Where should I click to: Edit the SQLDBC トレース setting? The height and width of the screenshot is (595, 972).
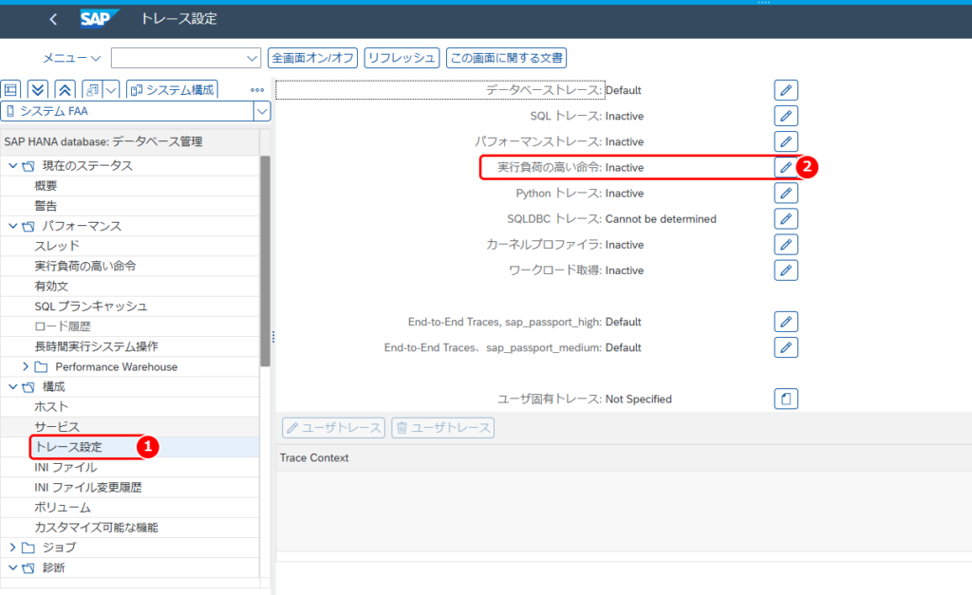[785, 219]
